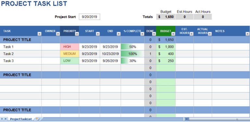Viewport: 250px width, 122px height.
Task: Open the TASK column filter dropdown
Action: 39,34
